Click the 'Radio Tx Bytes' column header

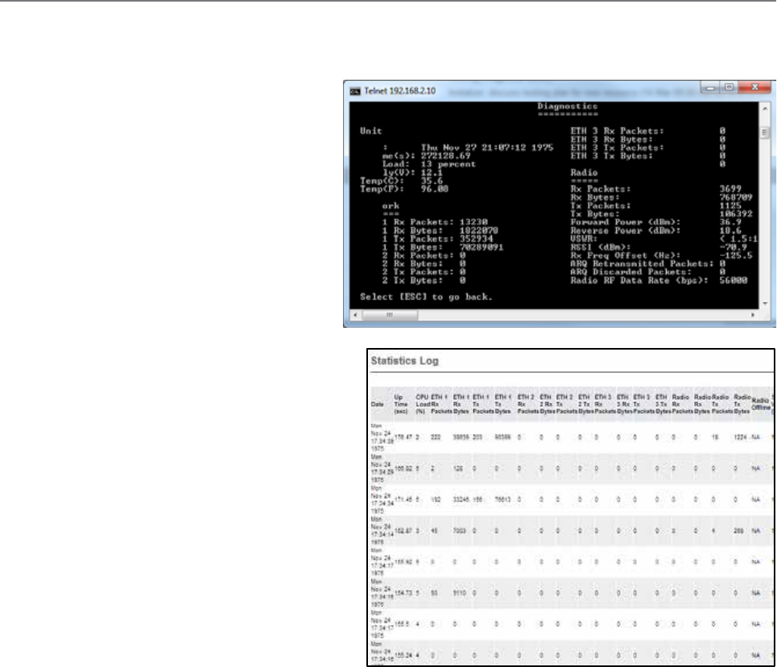click(x=742, y=404)
